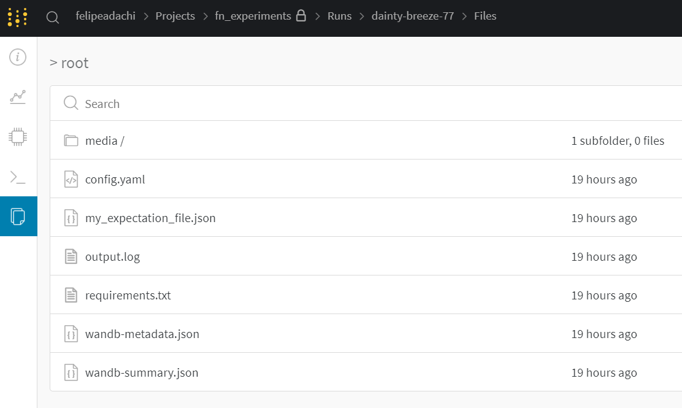Open the Charts panel icon
Image resolution: width=682 pixels, height=408 pixels.
[18, 96]
